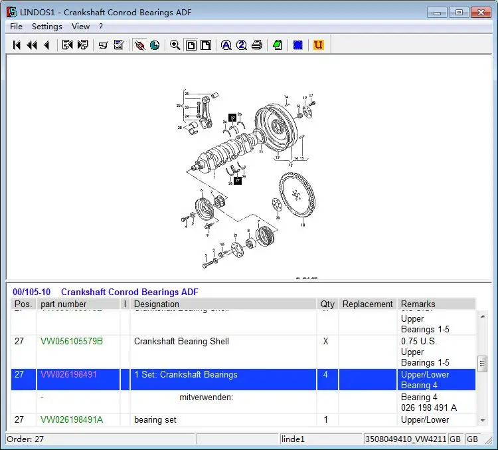Click the blue dotted square icon
Image resolution: width=498 pixels, height=450 pixels.
click(298, 45)
